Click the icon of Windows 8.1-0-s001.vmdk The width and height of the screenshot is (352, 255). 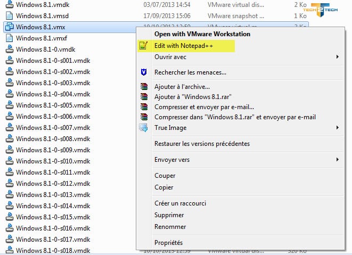click(9, 60)
